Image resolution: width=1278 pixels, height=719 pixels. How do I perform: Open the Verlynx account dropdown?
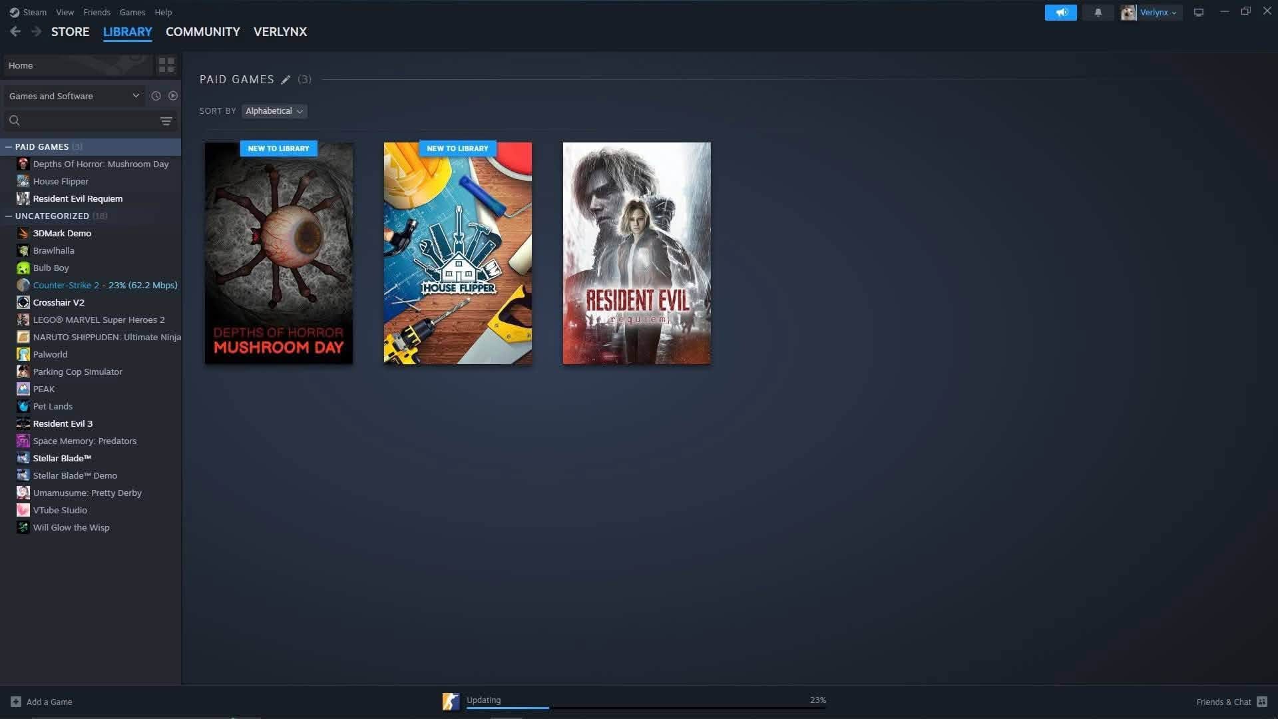tap(1158, 12)
